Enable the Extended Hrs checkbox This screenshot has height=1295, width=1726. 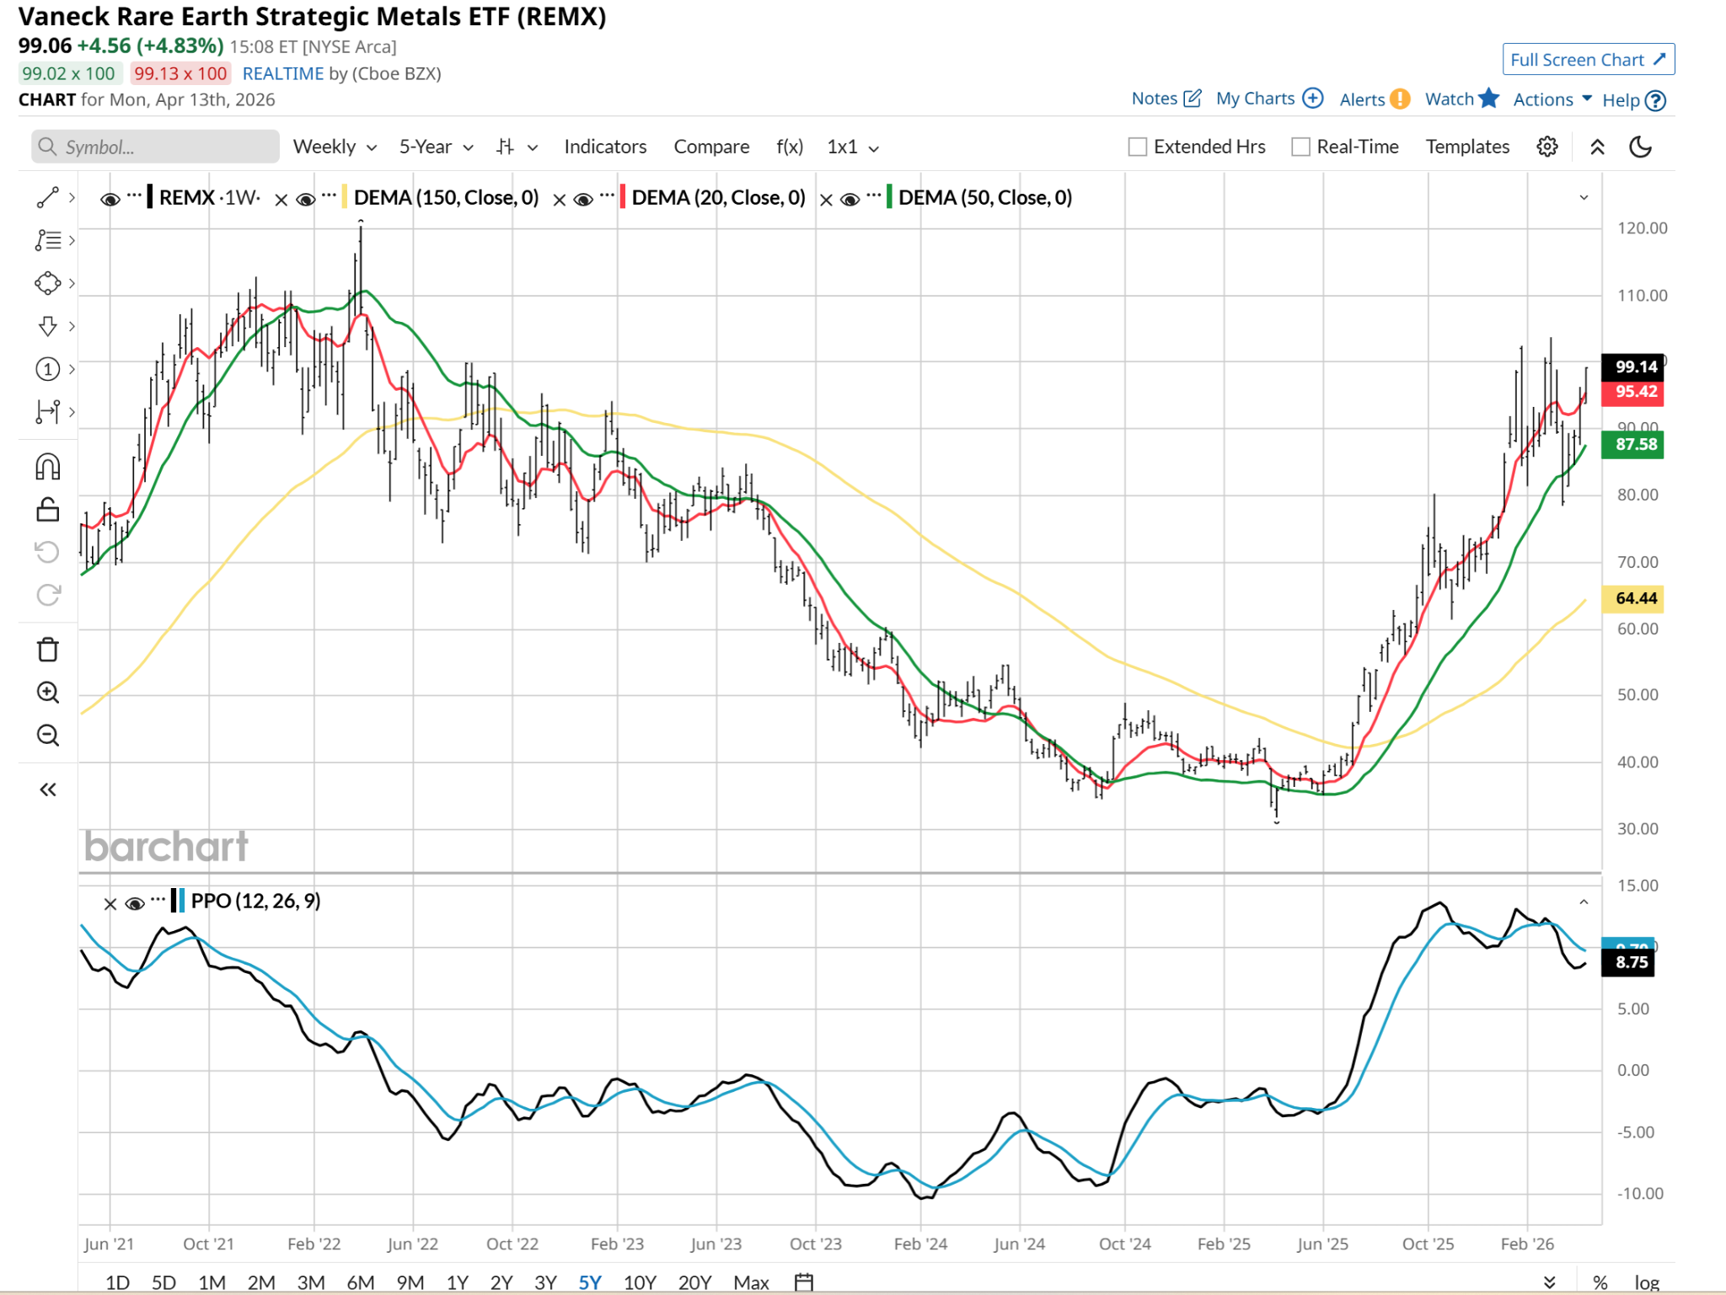tap(1138, 147)
